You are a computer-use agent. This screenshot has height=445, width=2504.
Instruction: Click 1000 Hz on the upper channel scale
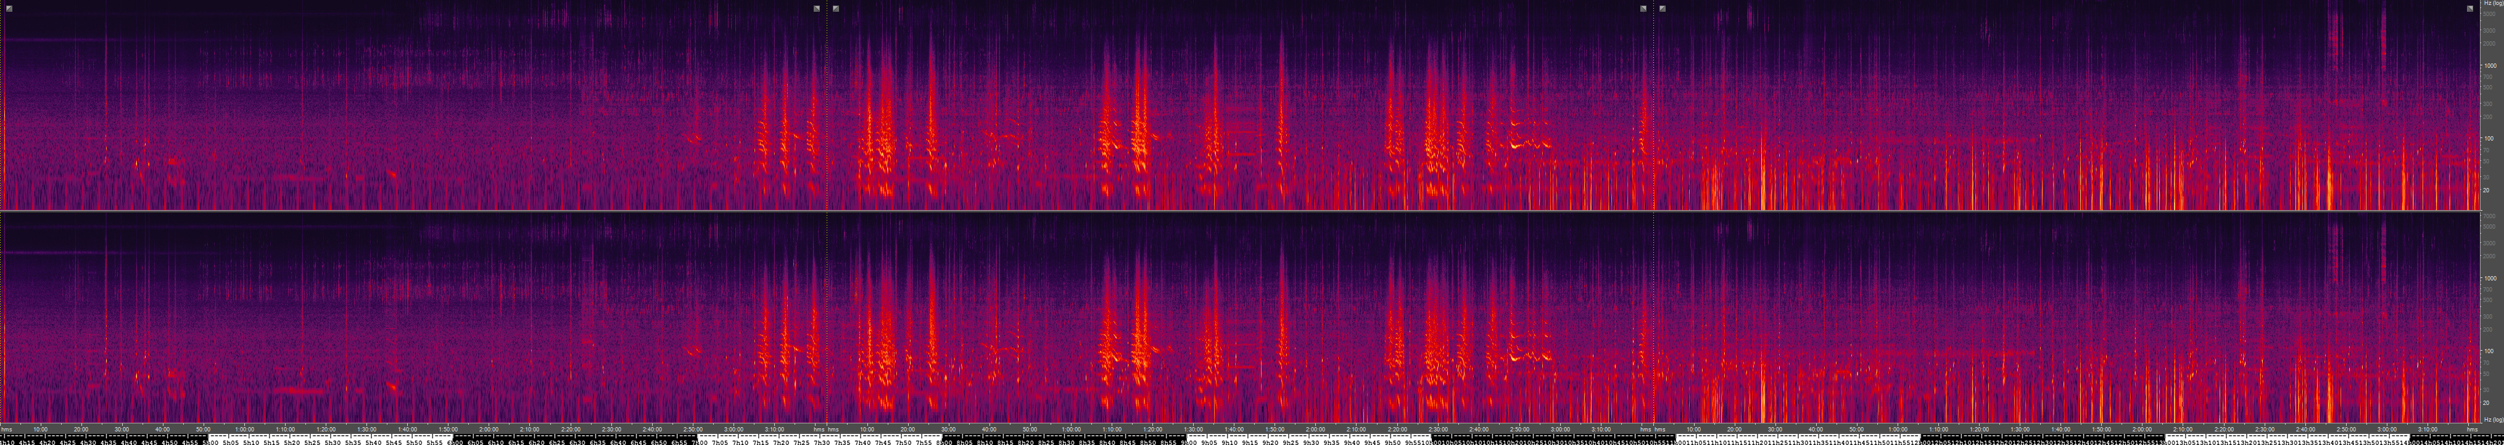[x=2489, y=66]
